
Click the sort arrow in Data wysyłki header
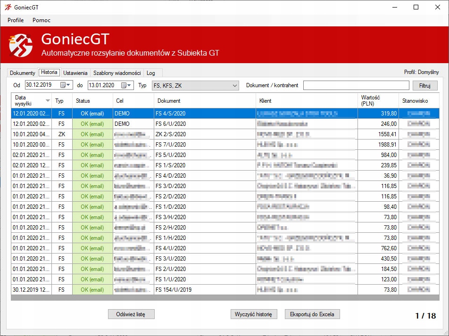48,100
